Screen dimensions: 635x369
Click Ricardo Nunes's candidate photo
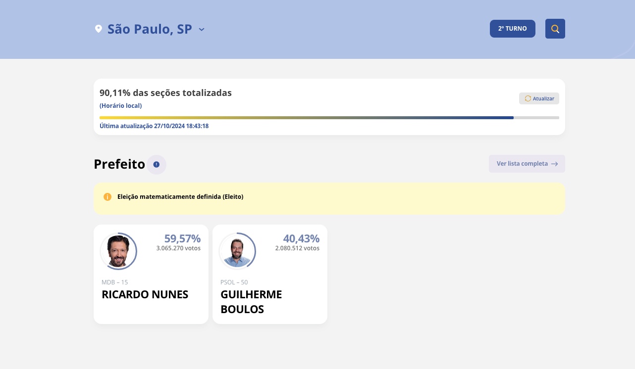click(118, 251)
